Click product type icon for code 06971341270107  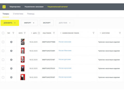coord(11,77)
